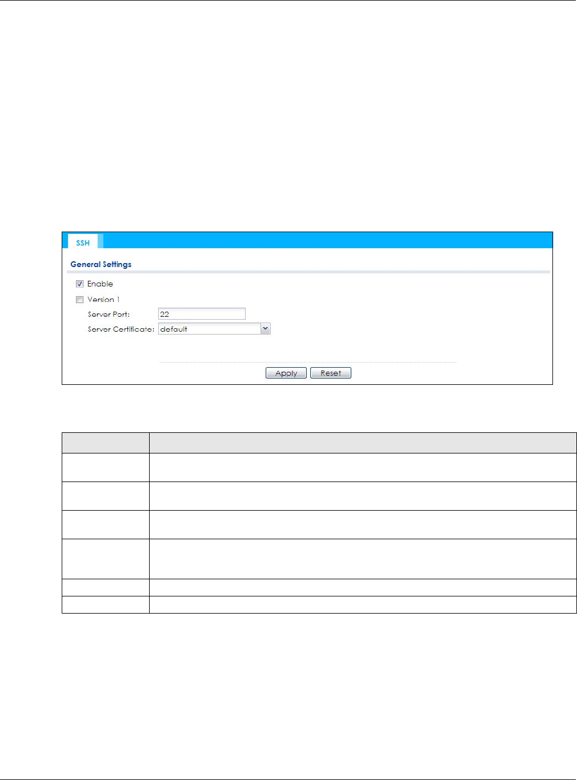Click the Server Port label
The width and height of the screenshot is (577, 780).
click(109, 315)
